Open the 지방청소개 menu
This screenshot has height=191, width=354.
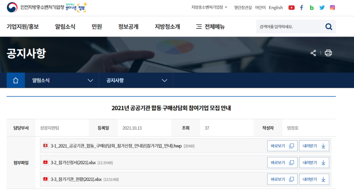click(x=167, y=27)
